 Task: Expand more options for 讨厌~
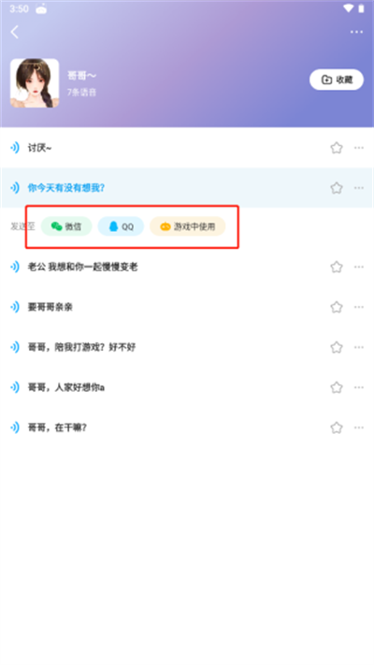tap(359, 148)
